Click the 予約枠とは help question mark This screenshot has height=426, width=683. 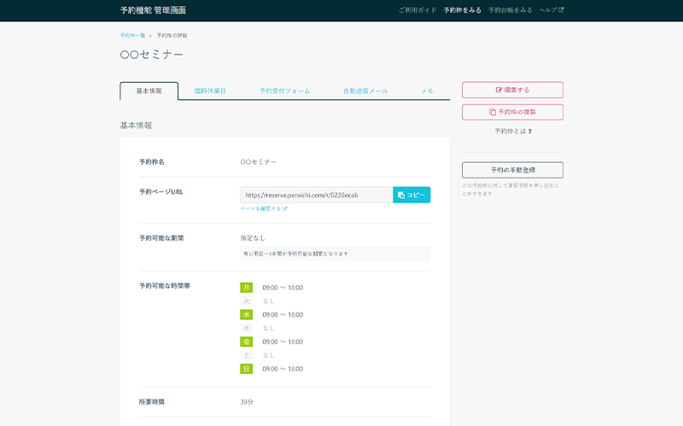tap(530, 131)
